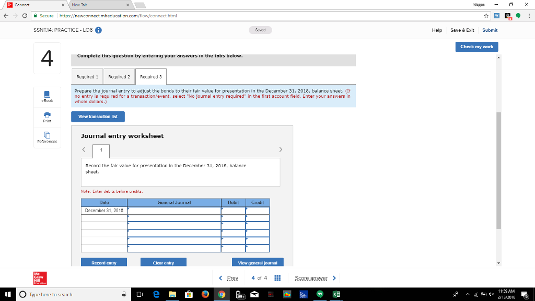Viewport: 535px width, 301px height.
Task: Go to the Prev question
Action: (x=228, y=278)
